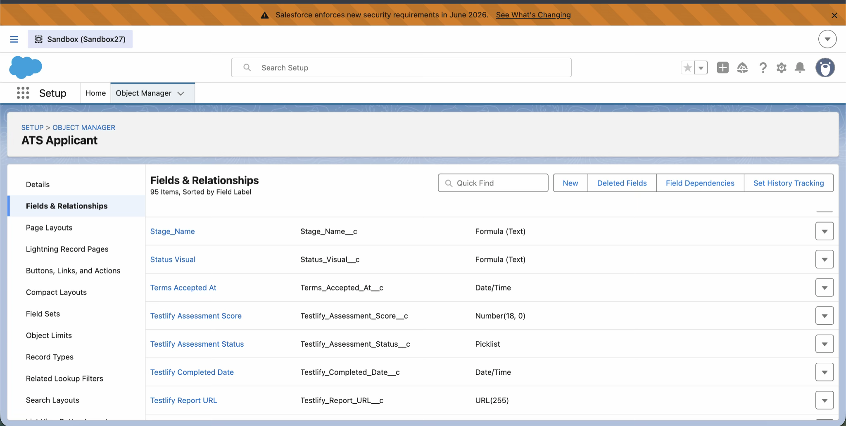Create a New field
This screenshot has height=426, width=846.
pyautogui.click(x=570, y=183)
